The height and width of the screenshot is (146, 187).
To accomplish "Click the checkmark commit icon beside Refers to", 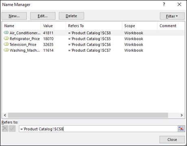I will click(12, 129).
